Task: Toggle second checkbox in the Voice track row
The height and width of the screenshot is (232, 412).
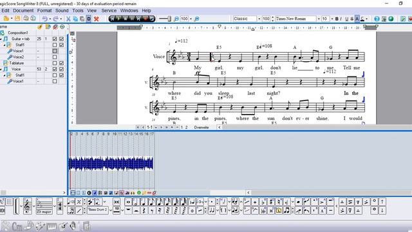Action: pyautogui.click(x=62, y=69)
